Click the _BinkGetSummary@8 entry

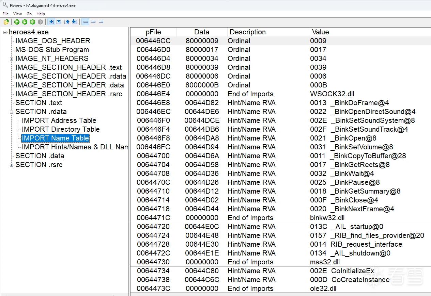point(366,191)
